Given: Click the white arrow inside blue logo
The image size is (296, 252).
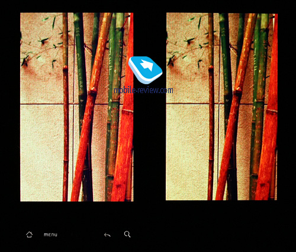Looking at the screenshot, I should point(147,65).
